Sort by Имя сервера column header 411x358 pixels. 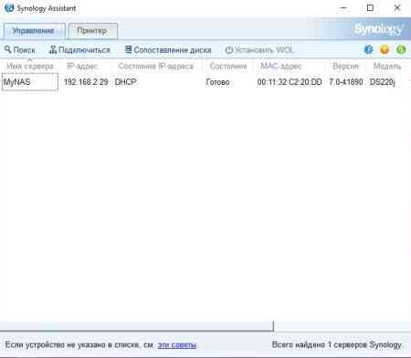(x=30, y=66)
